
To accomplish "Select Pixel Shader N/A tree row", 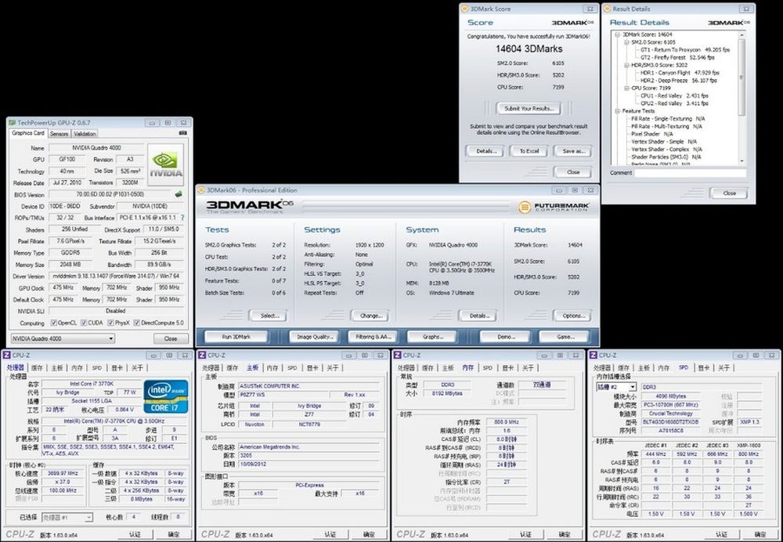I will (651, 134).
